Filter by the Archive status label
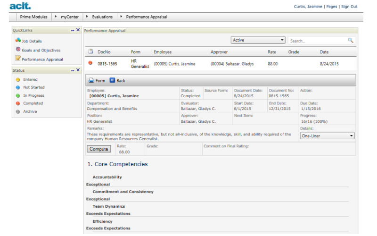Image resolution: width=377 pixels, height=236 pixels. [30, 111]
